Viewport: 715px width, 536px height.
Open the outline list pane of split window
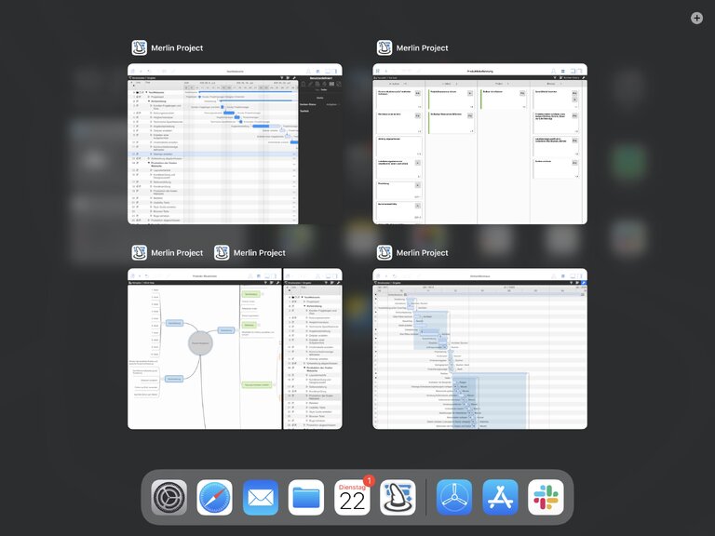click(x=312, y=349)
